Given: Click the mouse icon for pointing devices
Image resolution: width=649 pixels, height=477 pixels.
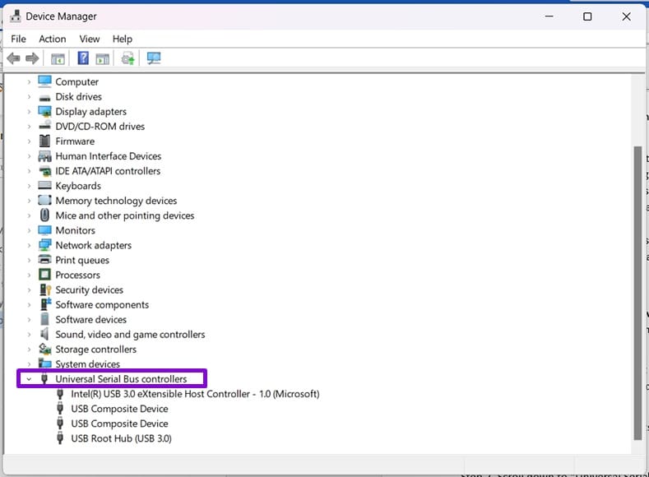Looking at the screenshot, I should click(x=44, y=215).
